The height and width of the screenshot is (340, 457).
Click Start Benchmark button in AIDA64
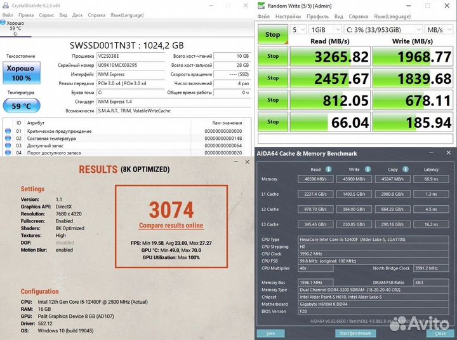coord(355,333)
